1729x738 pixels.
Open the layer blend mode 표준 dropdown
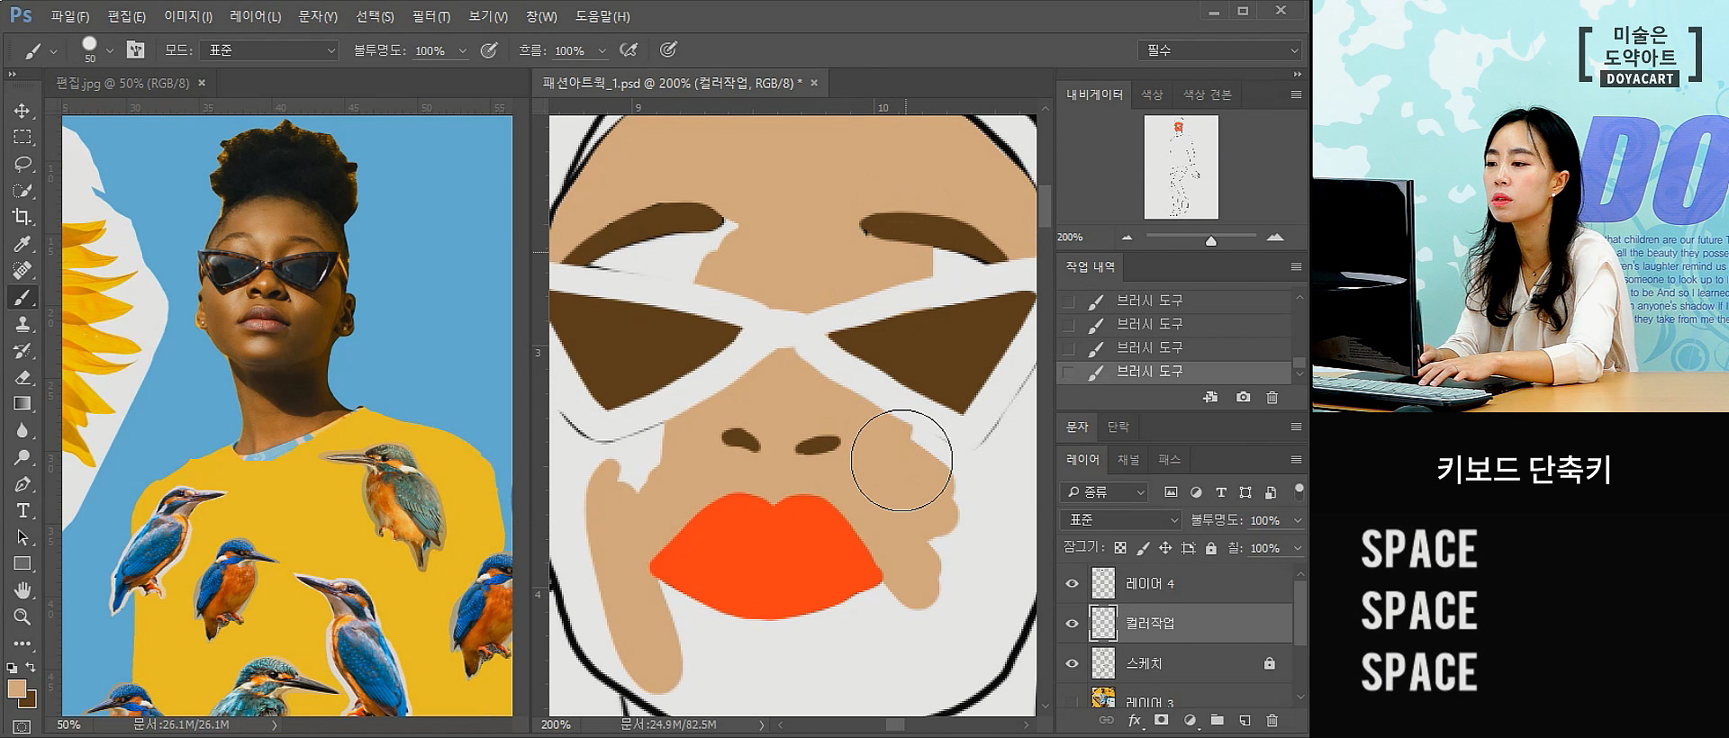(1120, 520)
